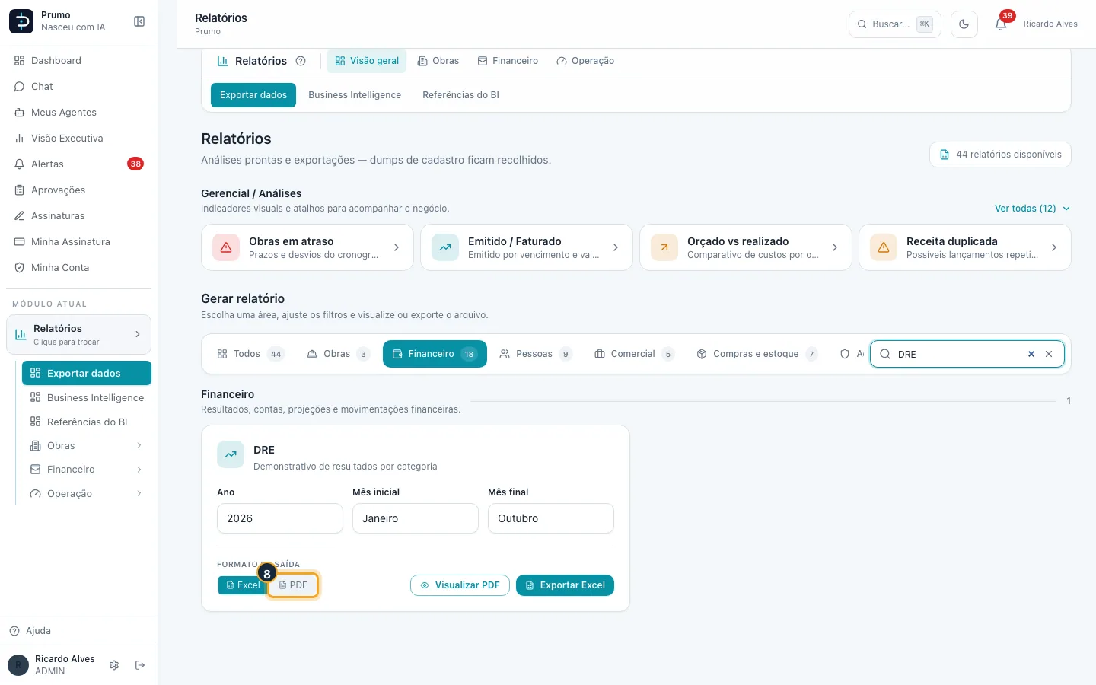Click the logout icon in sidebar footer

(140, 665)
